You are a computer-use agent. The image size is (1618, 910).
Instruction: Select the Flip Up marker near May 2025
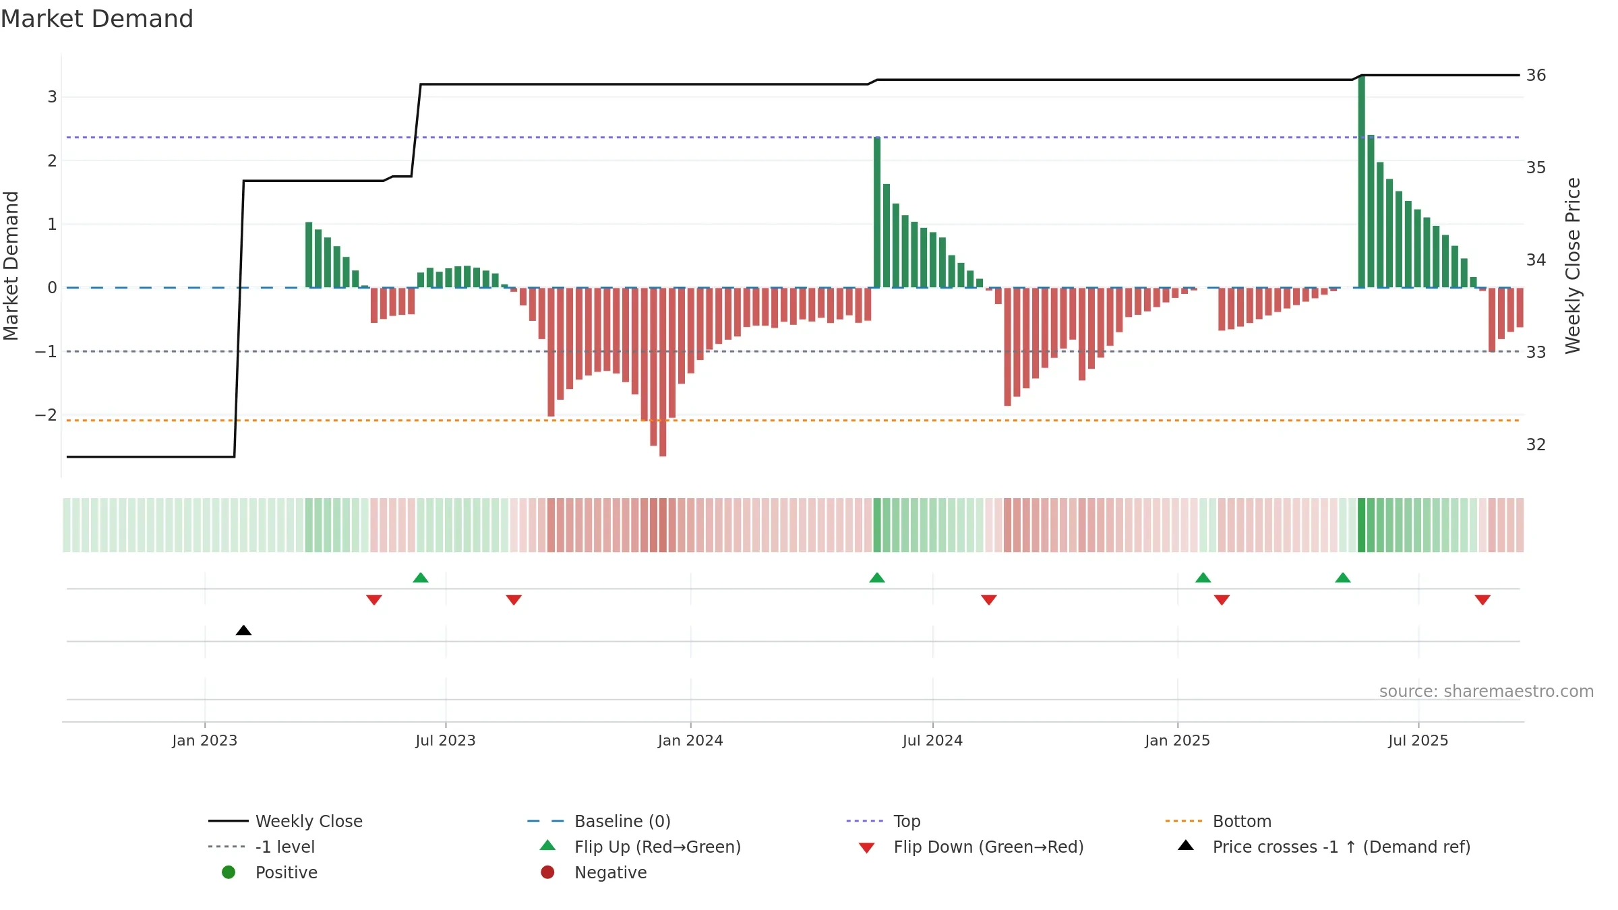click(x=1343, y=578)
